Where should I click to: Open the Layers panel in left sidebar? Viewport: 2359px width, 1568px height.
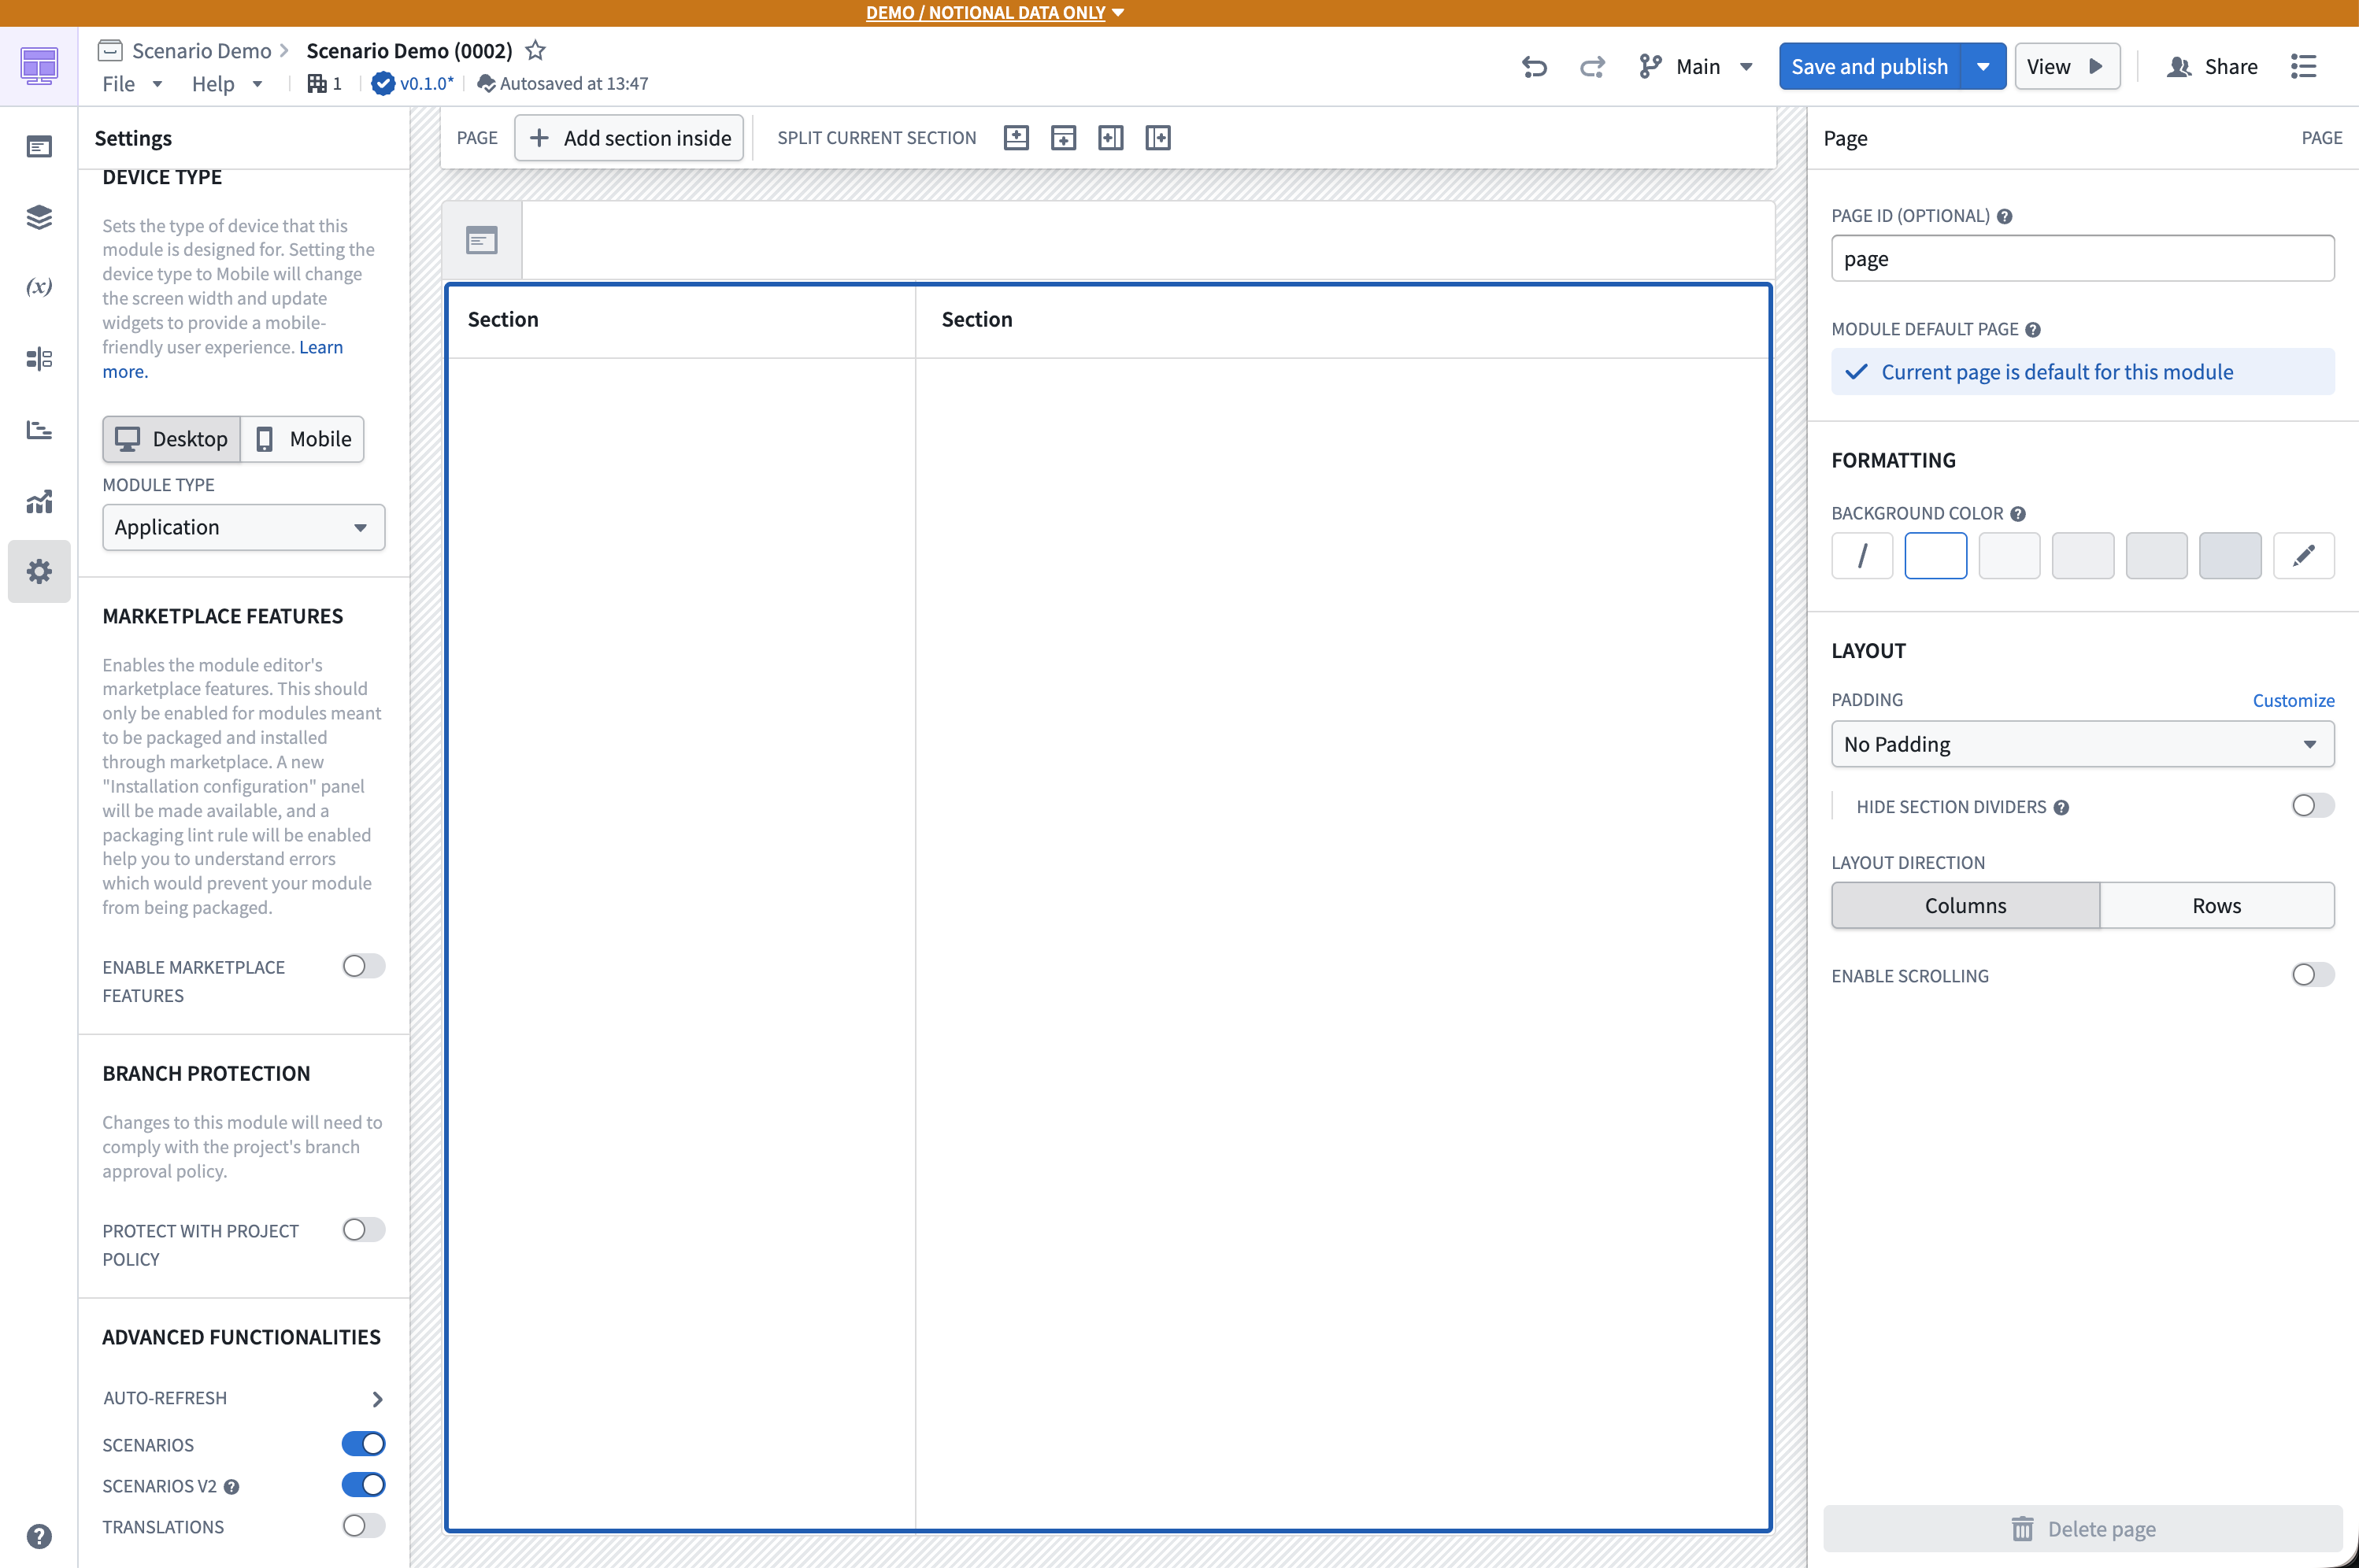[x=39, y=217]
